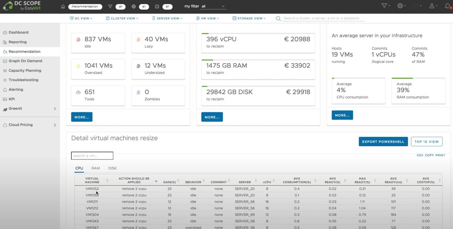Click TOP 10 VIEW button
This screenshot has height=229, width=453.
[427, 142]
